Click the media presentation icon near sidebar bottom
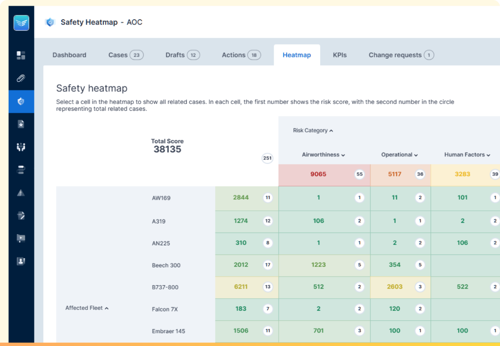 (21, 238)
